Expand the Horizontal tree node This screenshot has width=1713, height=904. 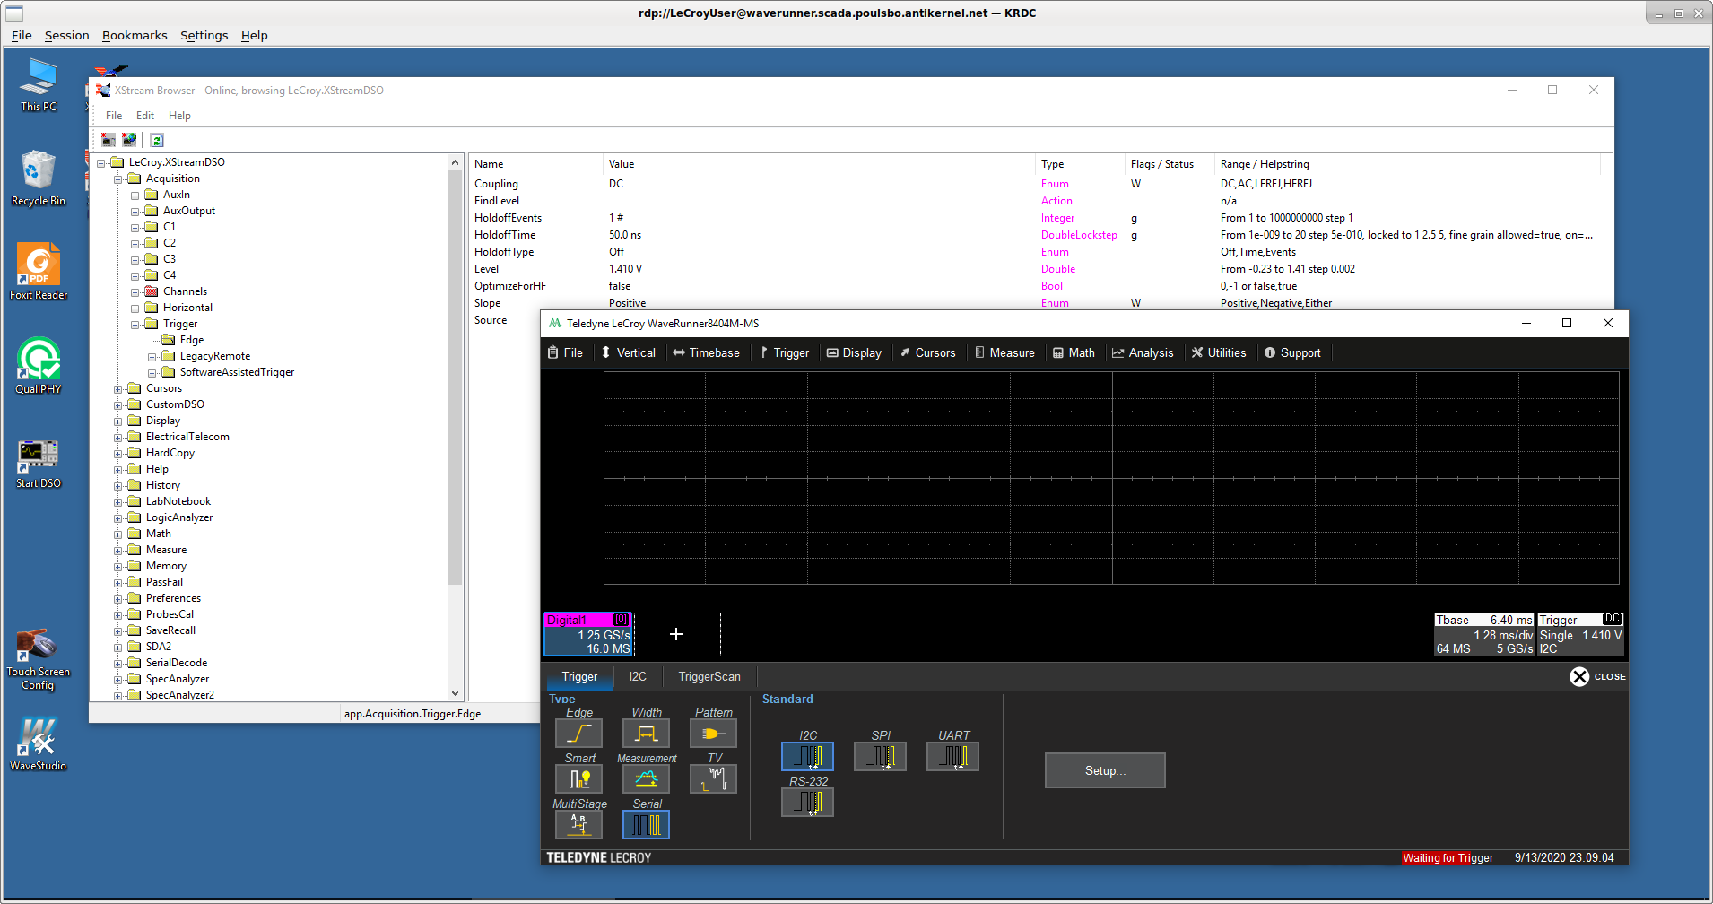point(135,309)
